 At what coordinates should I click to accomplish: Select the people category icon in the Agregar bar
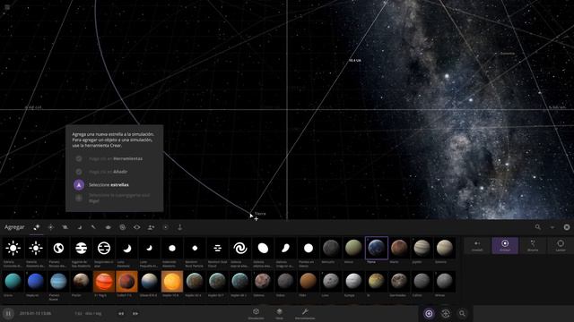(151, 227)
